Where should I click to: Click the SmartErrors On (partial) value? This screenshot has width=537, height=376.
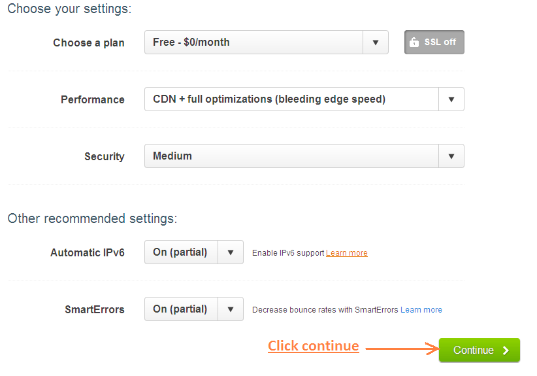tap(181, 309)
